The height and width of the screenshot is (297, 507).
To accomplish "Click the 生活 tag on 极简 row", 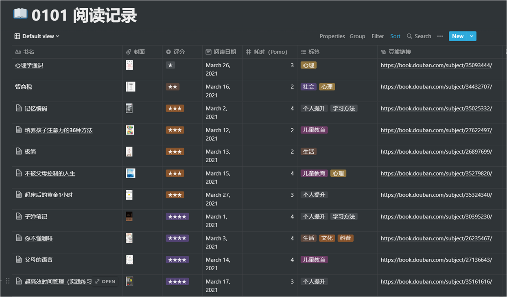I will 308,152.
